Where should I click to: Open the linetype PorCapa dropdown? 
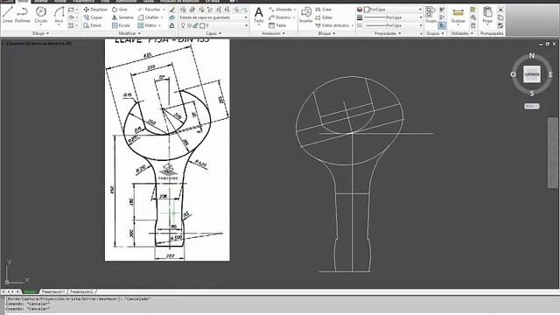393,25
